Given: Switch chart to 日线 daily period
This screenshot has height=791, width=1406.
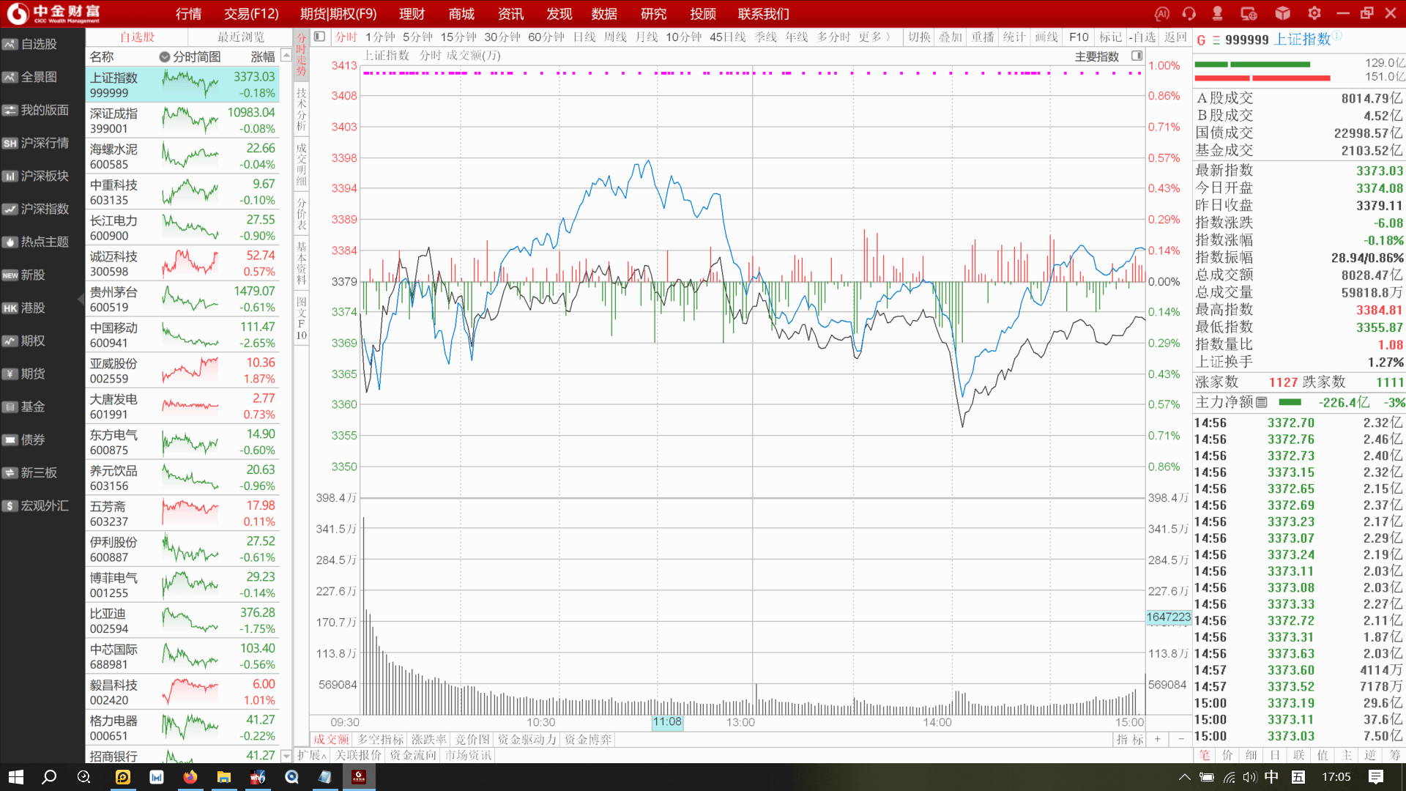Looking at the screenshot, I should (584, 37).
